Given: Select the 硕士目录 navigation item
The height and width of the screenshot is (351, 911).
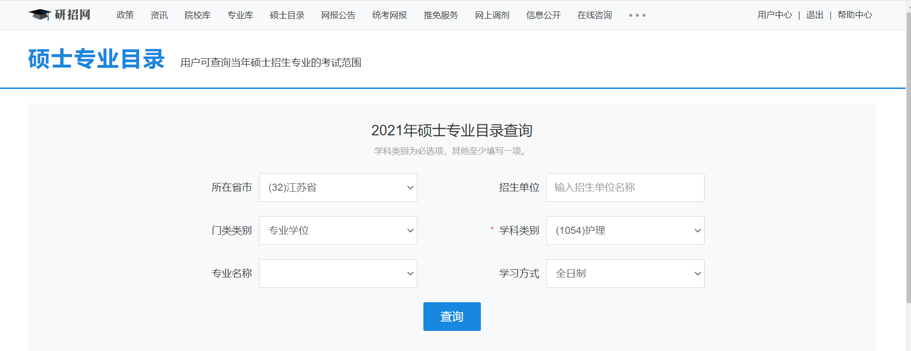Looking at the screenshot, I should (287, 15).
